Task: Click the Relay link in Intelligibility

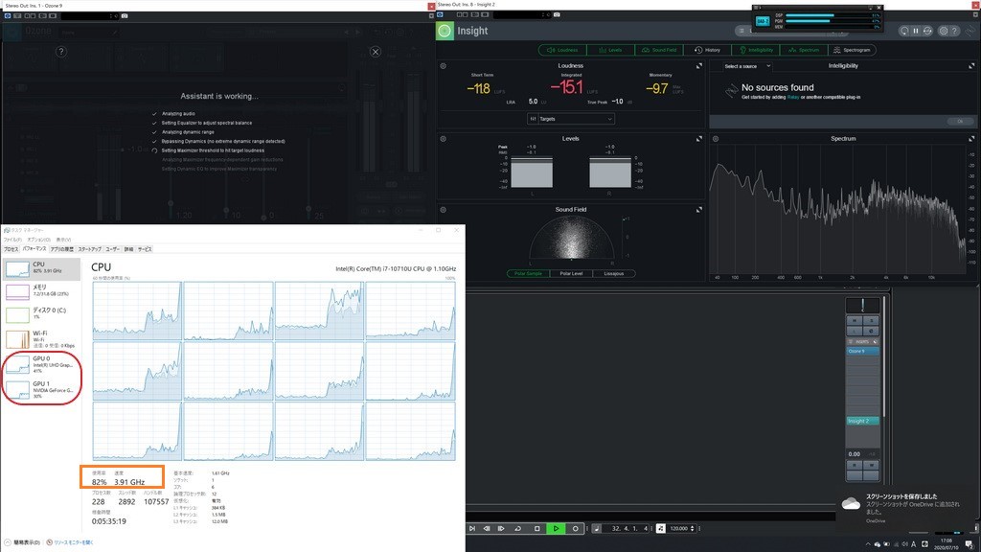Action: pos(793,97)
